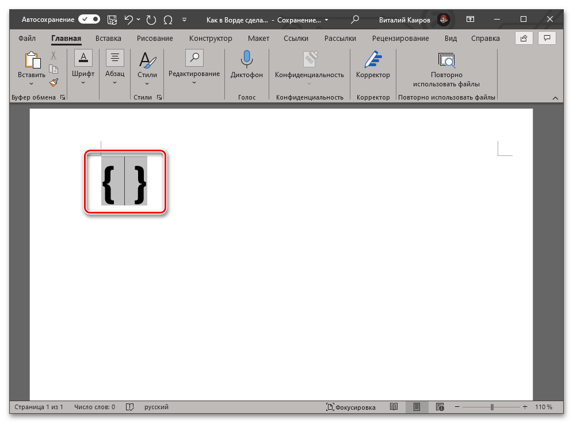Switch to Read Mode view
This screenshot has height=423, width=573.
(x=394, y=407)
